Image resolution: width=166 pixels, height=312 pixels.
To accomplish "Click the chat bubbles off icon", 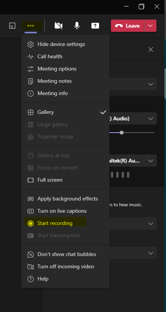I will tap(31, 254).
